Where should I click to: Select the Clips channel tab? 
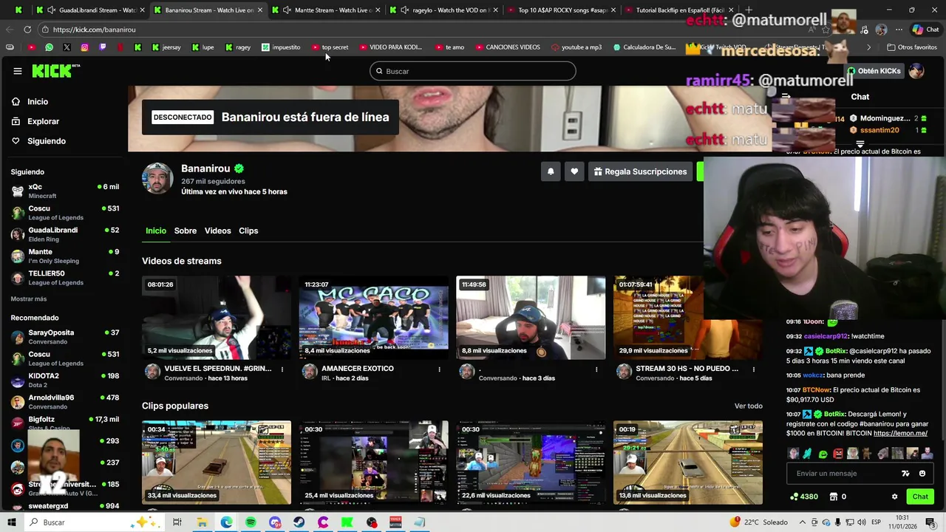point(248,231)
